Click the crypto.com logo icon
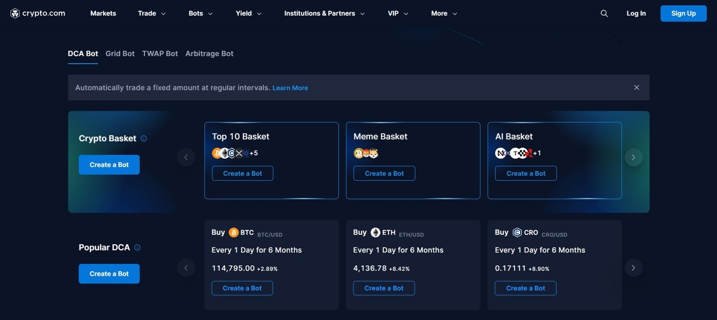This screenshot has height=320, width=717. (x=15, y=13)
